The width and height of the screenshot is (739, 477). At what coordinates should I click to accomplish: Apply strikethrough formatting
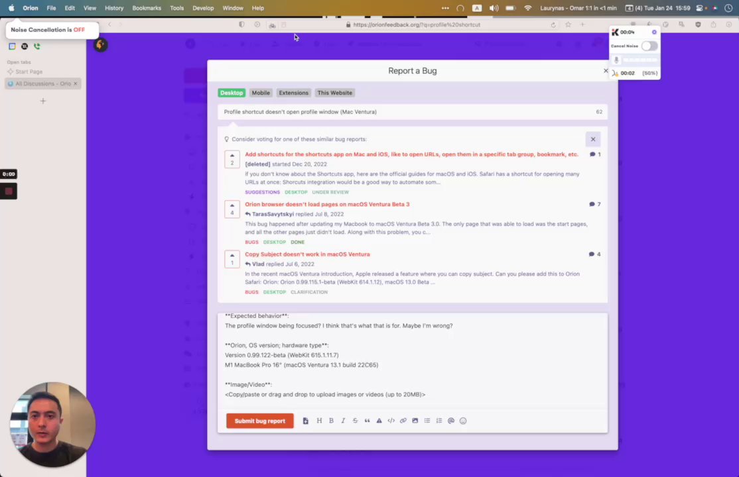(355, 421)
